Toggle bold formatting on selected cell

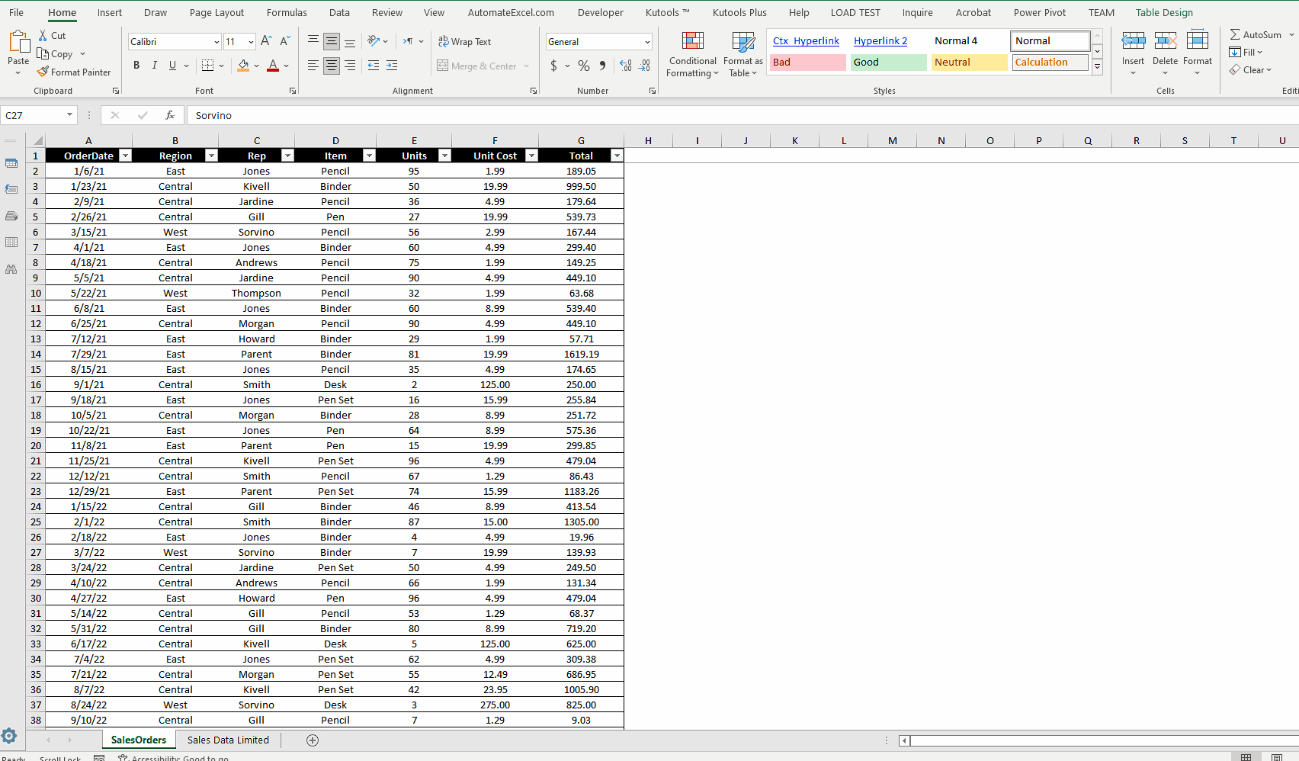coord(136,65)
